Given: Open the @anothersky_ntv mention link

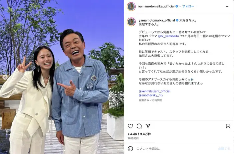Looking at the screenshot, I should [x=151, y=95].
